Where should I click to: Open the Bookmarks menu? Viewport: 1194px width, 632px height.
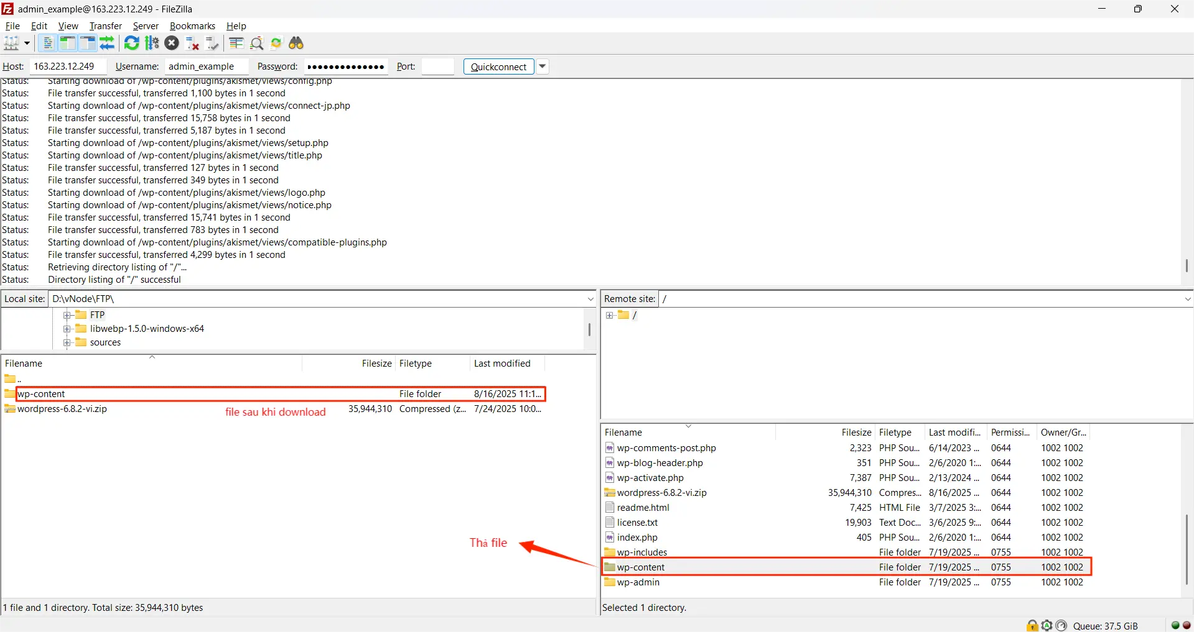[192, 25]
